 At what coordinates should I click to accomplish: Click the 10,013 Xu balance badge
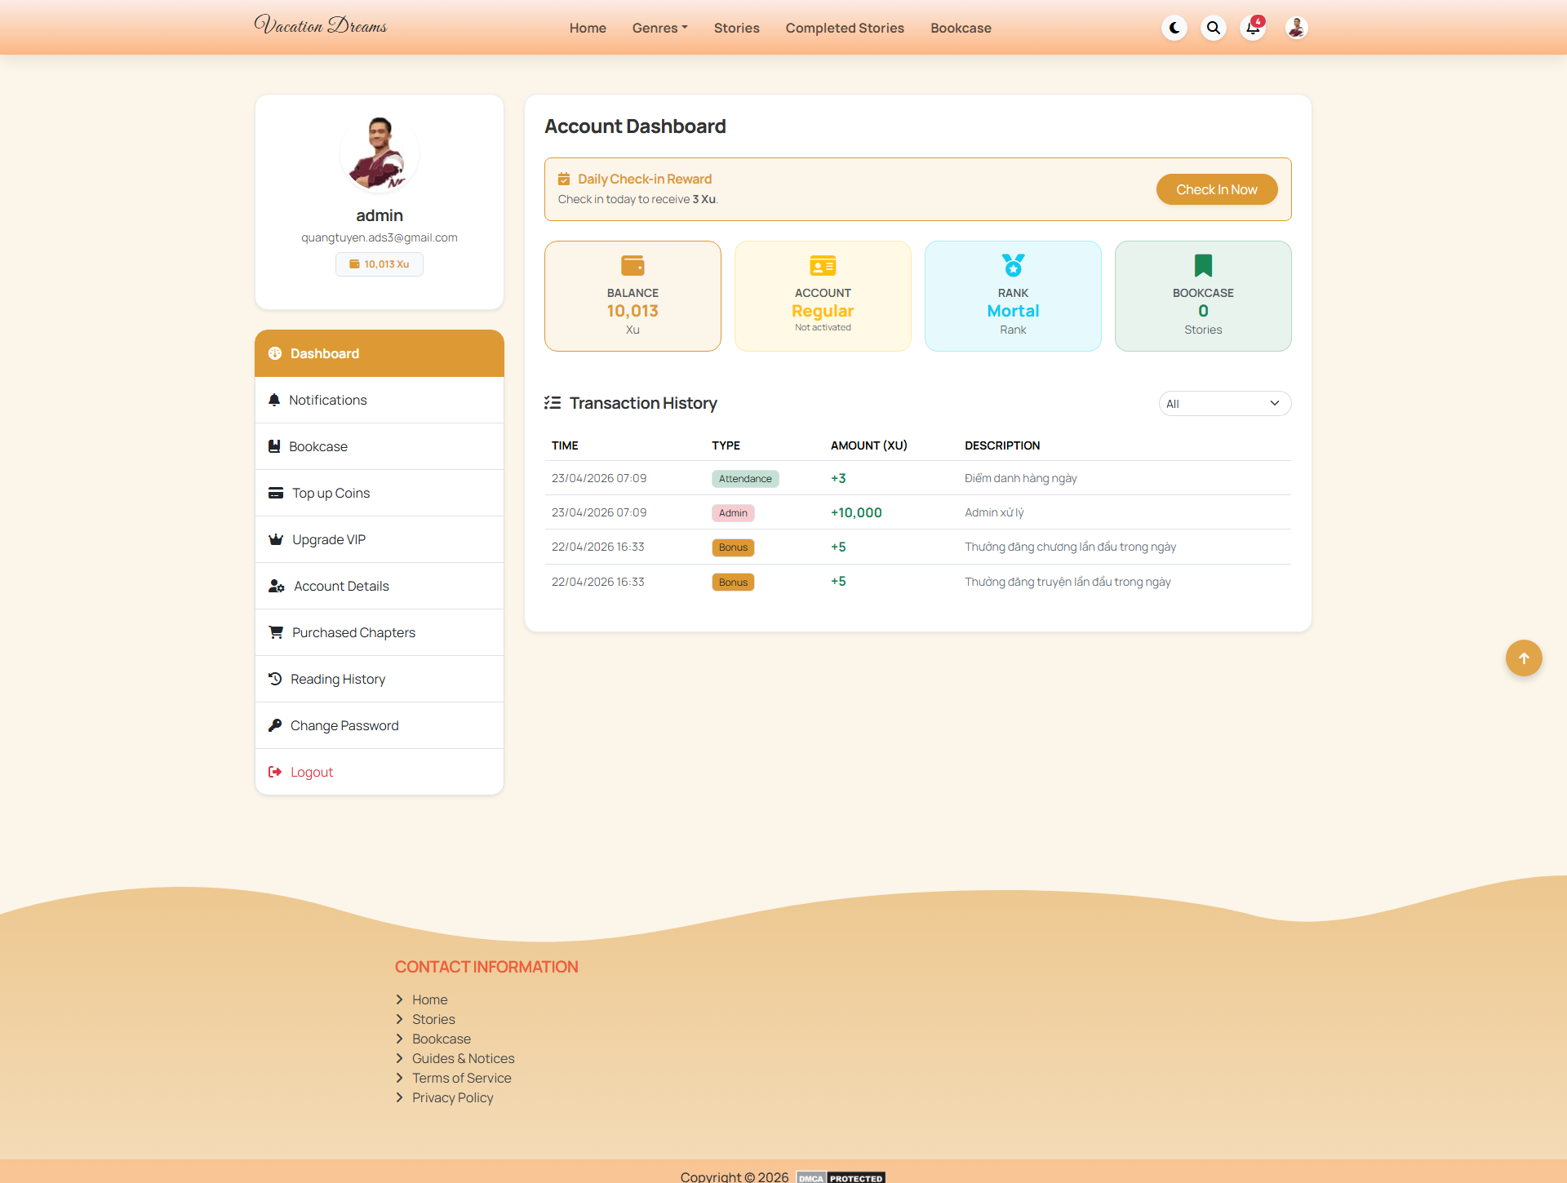(380, 264)
